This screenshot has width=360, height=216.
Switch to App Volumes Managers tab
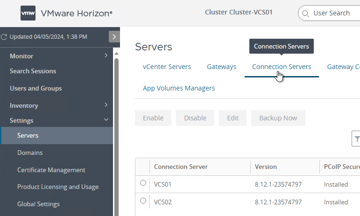(x=179, y=88)
